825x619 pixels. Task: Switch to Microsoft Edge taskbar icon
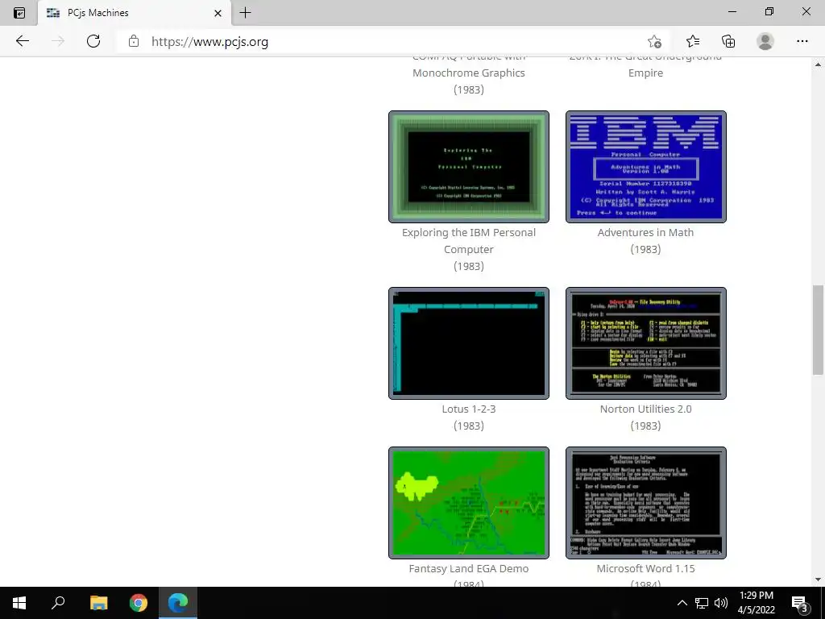coord(178,603)
